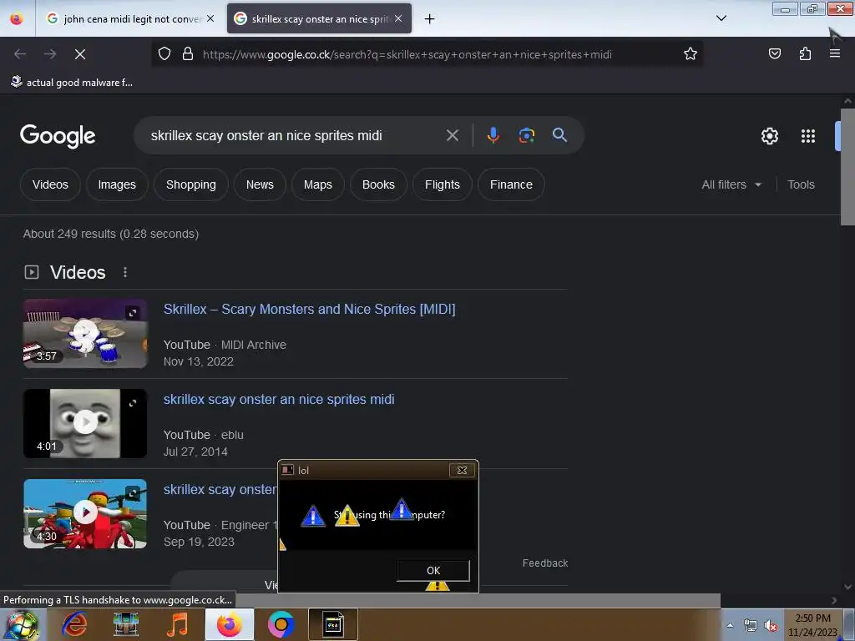This screenshot has width=855, height=641.
Task: Open Videos section more options dots
Action: click(x=125, y=272)
